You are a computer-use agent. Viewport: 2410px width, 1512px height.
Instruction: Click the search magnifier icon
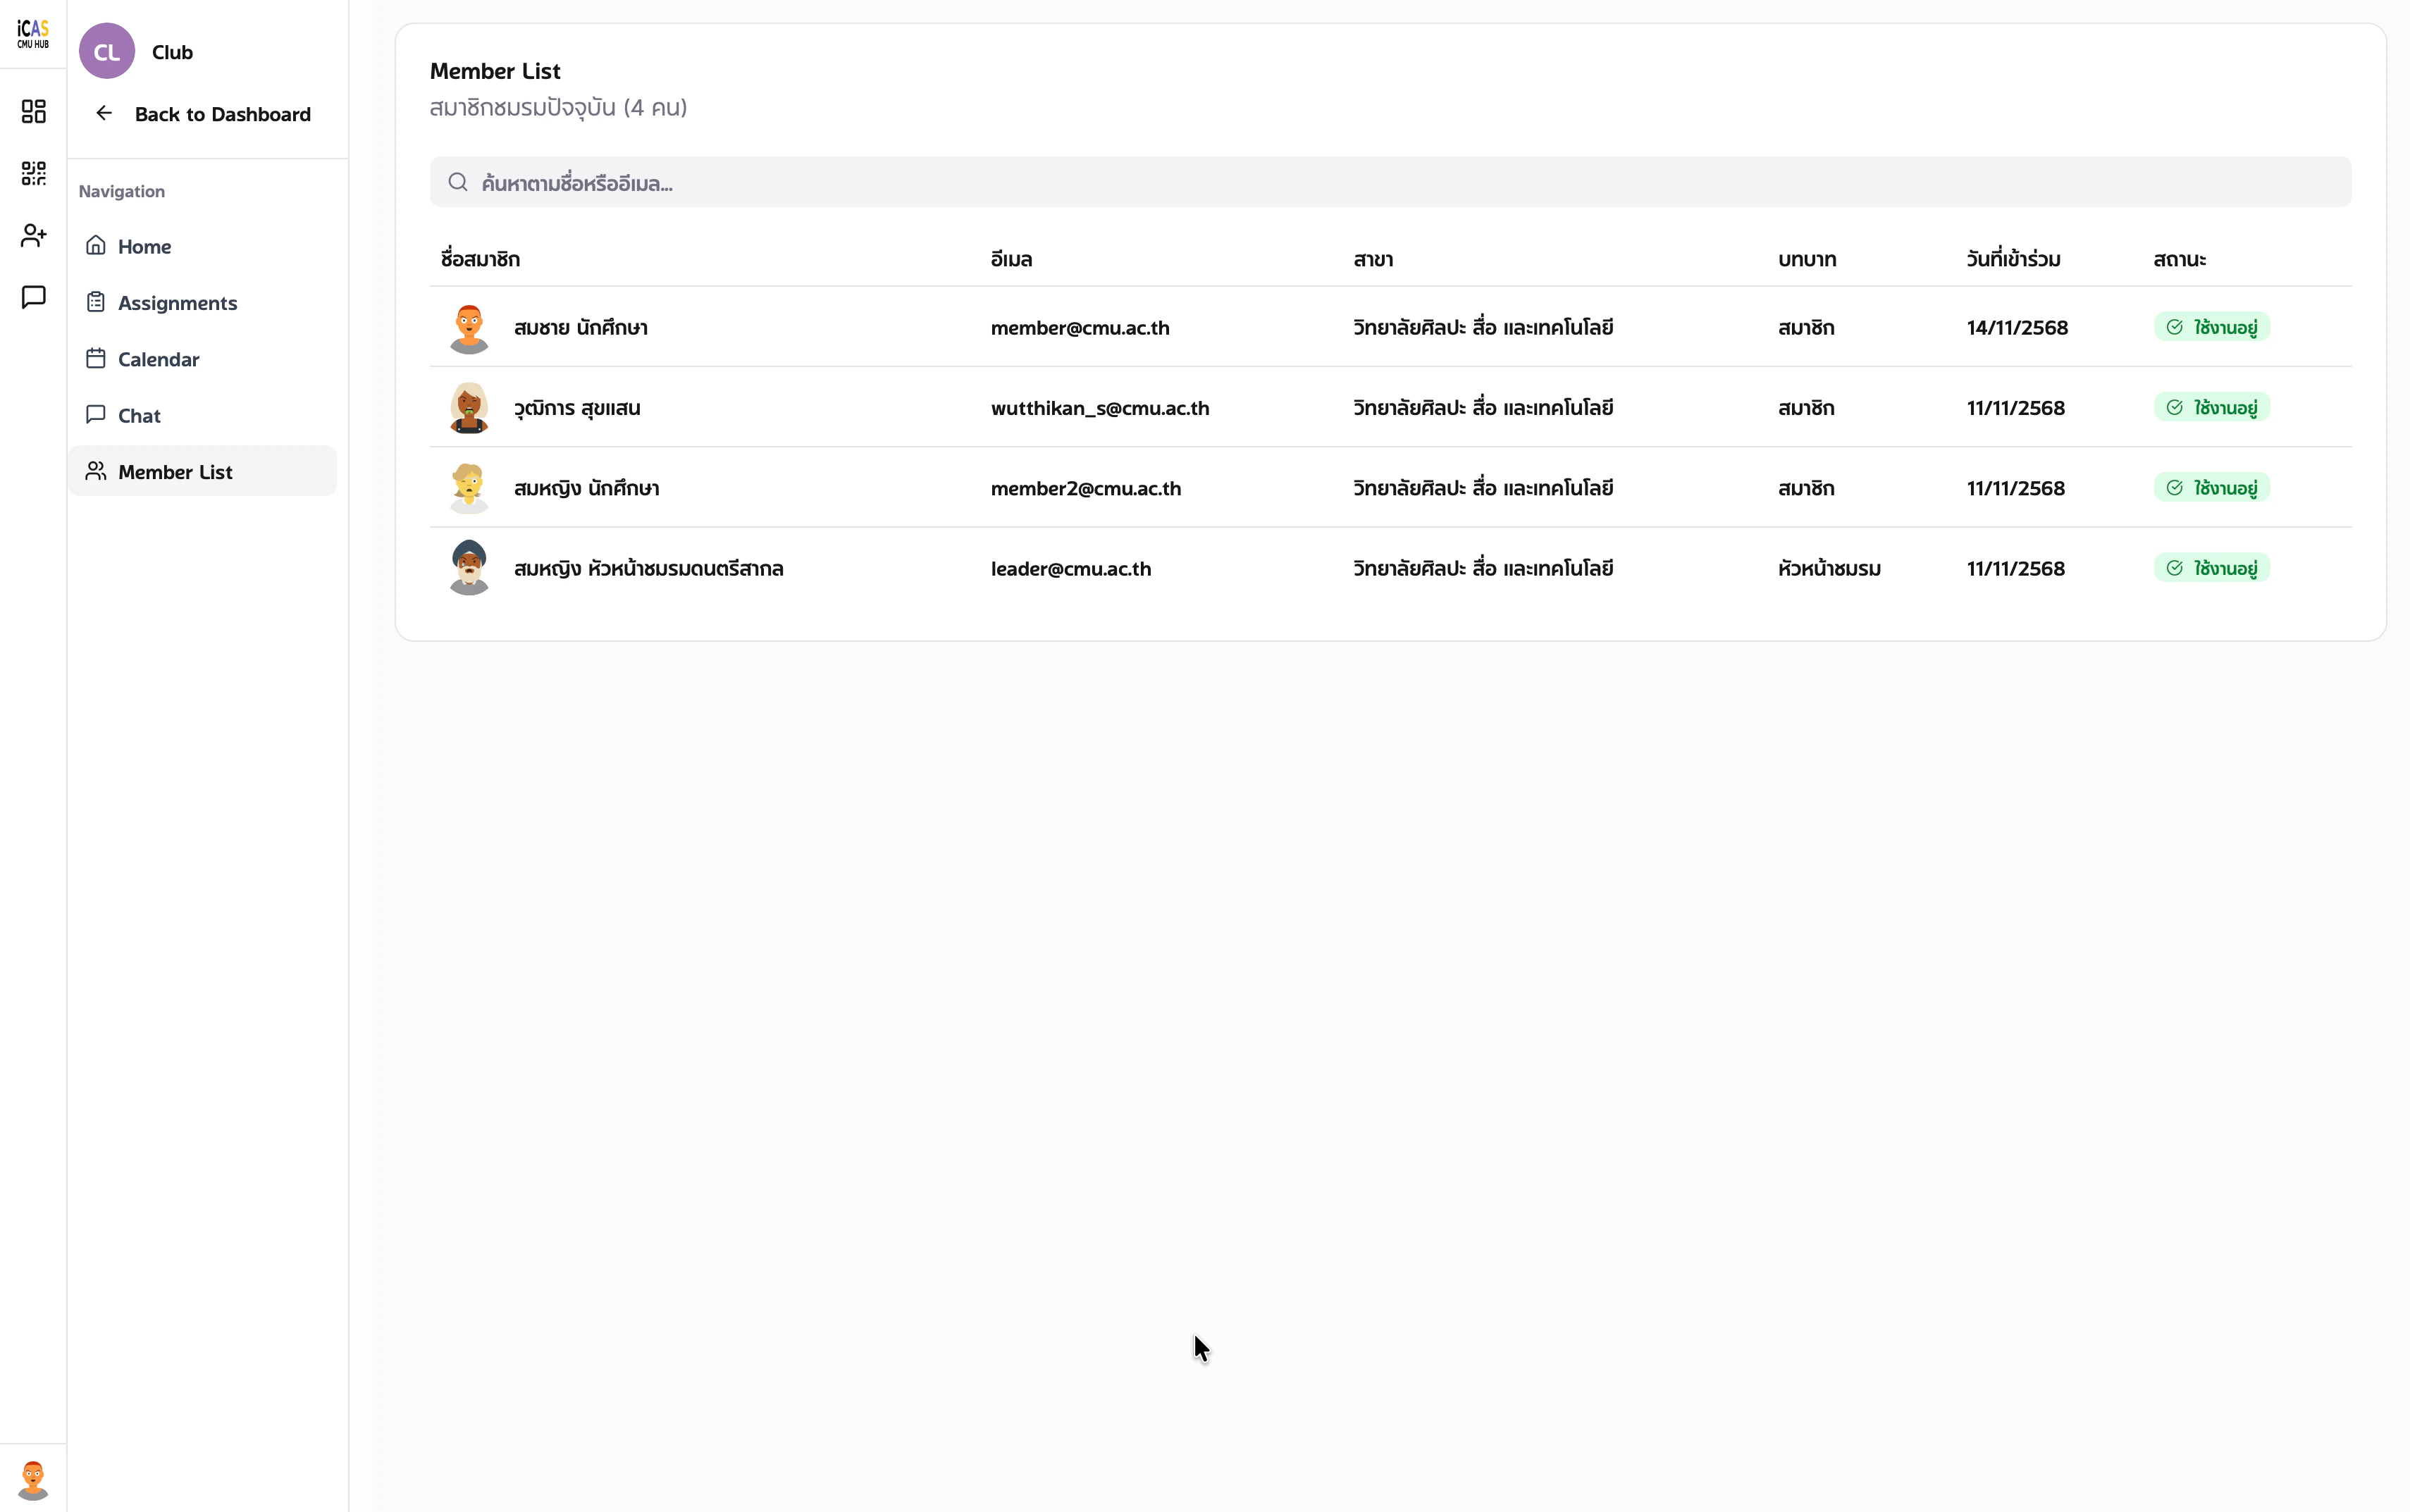click(x=458, y=182)
